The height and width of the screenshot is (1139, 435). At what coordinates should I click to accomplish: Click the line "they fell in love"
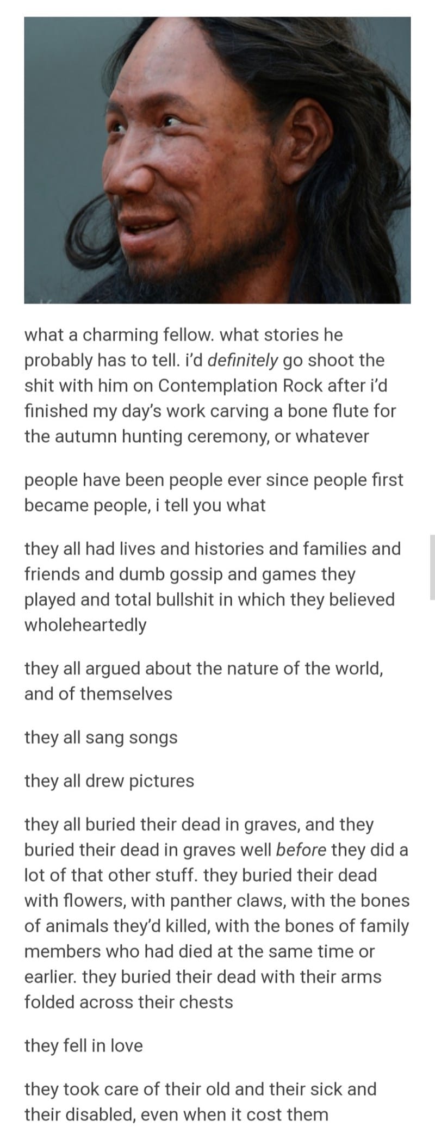[84, 1045]
